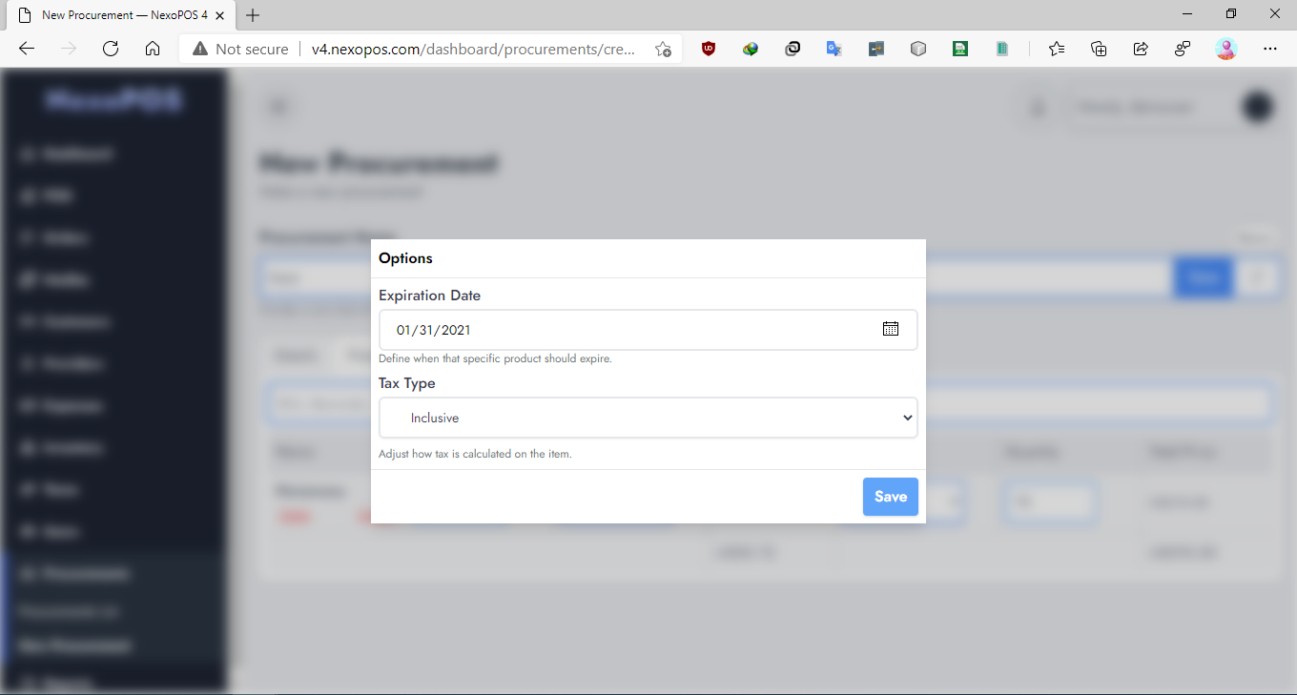The height and width of the screenshot is (695, 1297).
Task: Open the Collections icon in the toolbar
Action: point(1098,49)
